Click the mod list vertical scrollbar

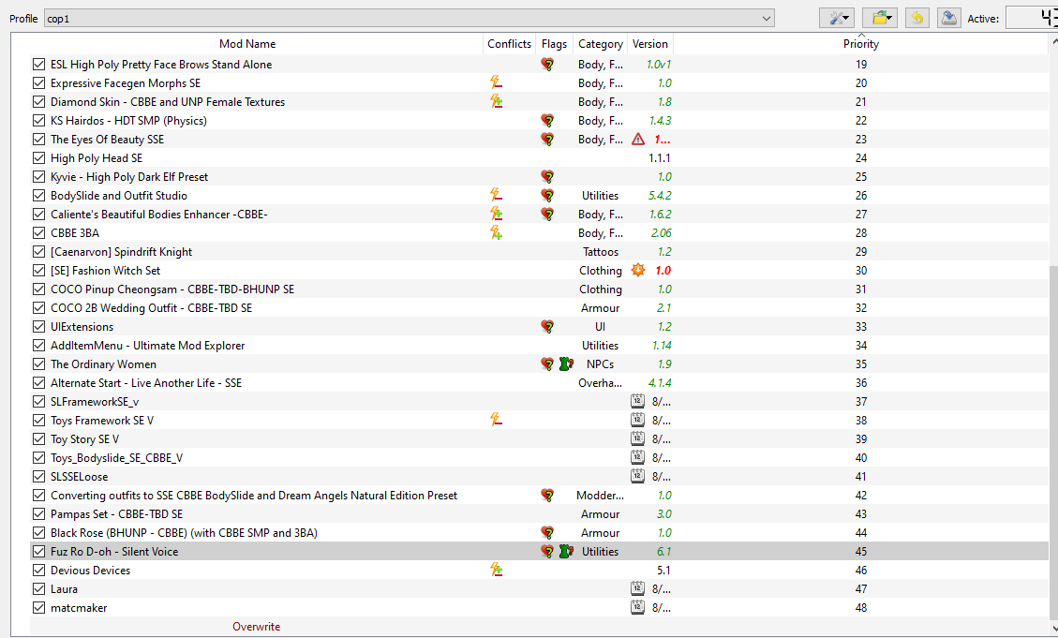click(x=1053, y=445)
